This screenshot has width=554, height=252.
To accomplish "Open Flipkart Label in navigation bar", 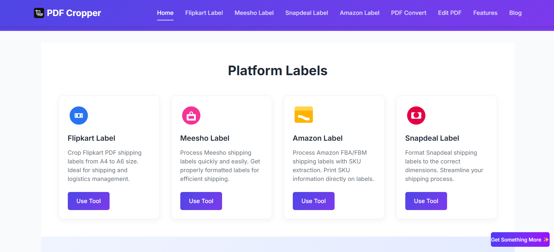I will 204,13.
